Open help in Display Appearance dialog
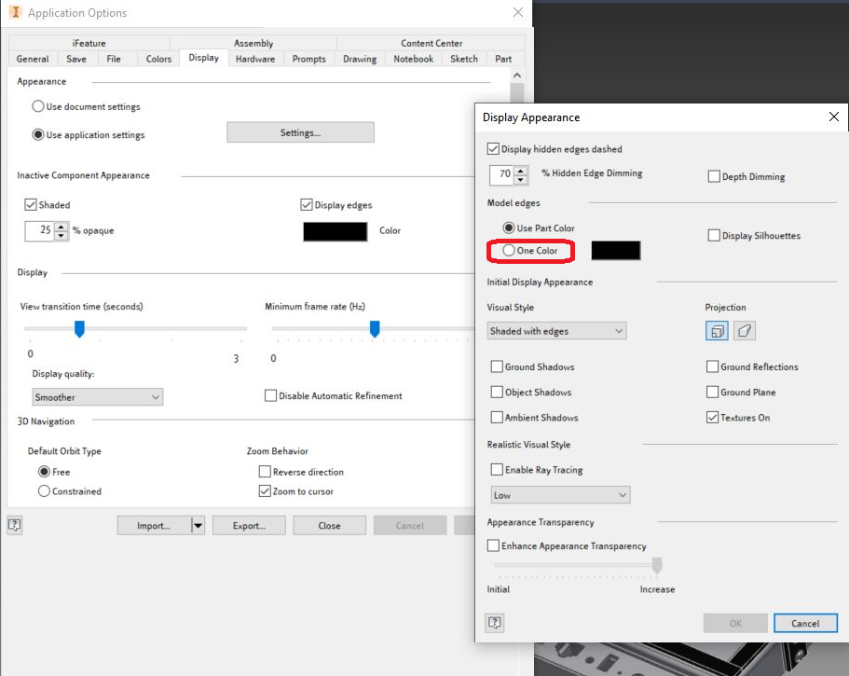Viewport: 849px width, 676px height. [494, 623]
